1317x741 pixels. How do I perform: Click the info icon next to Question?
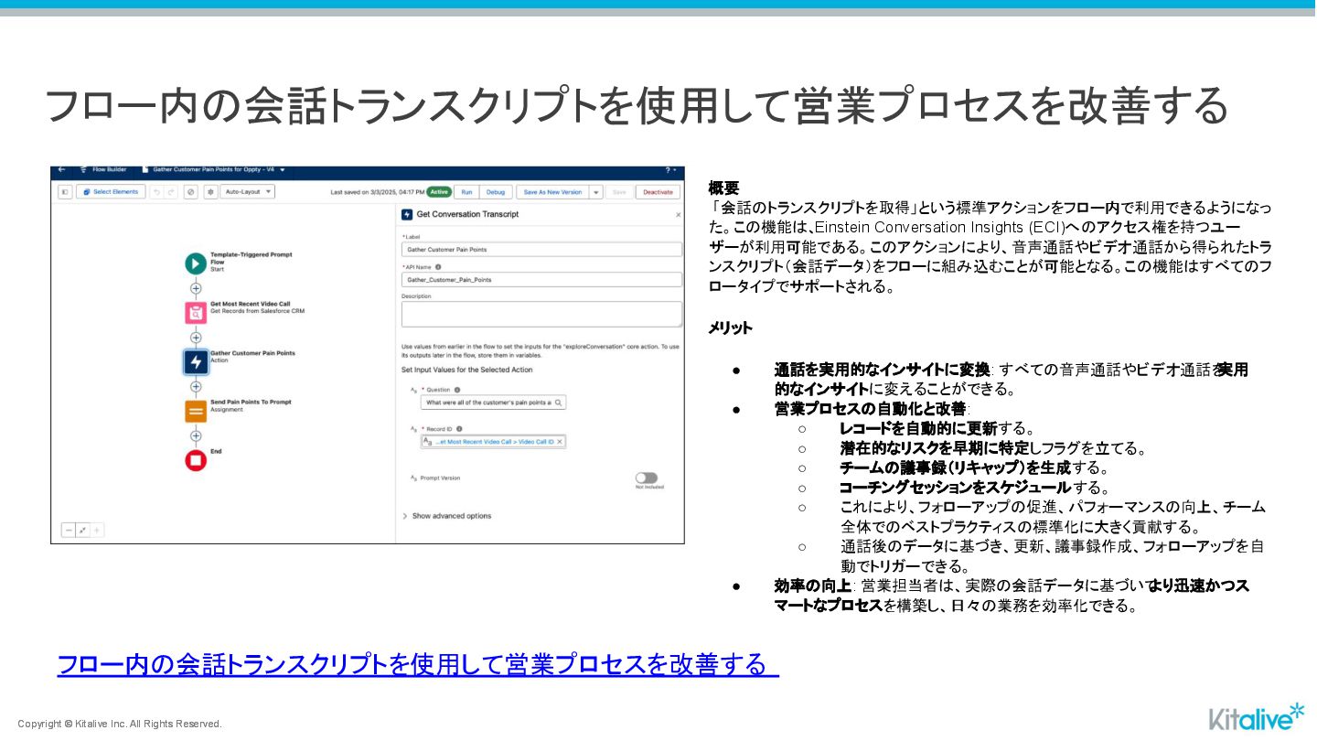457,390
